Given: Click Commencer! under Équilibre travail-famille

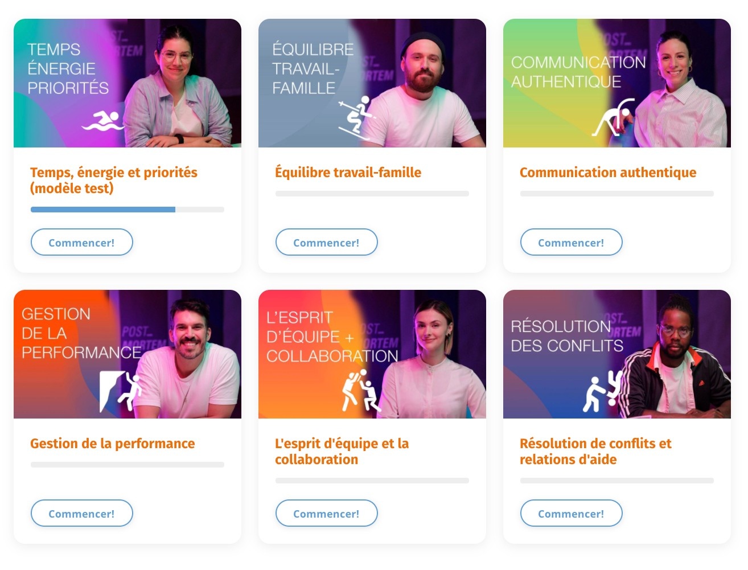Looking at the screenshot, I should pos(326,243).
